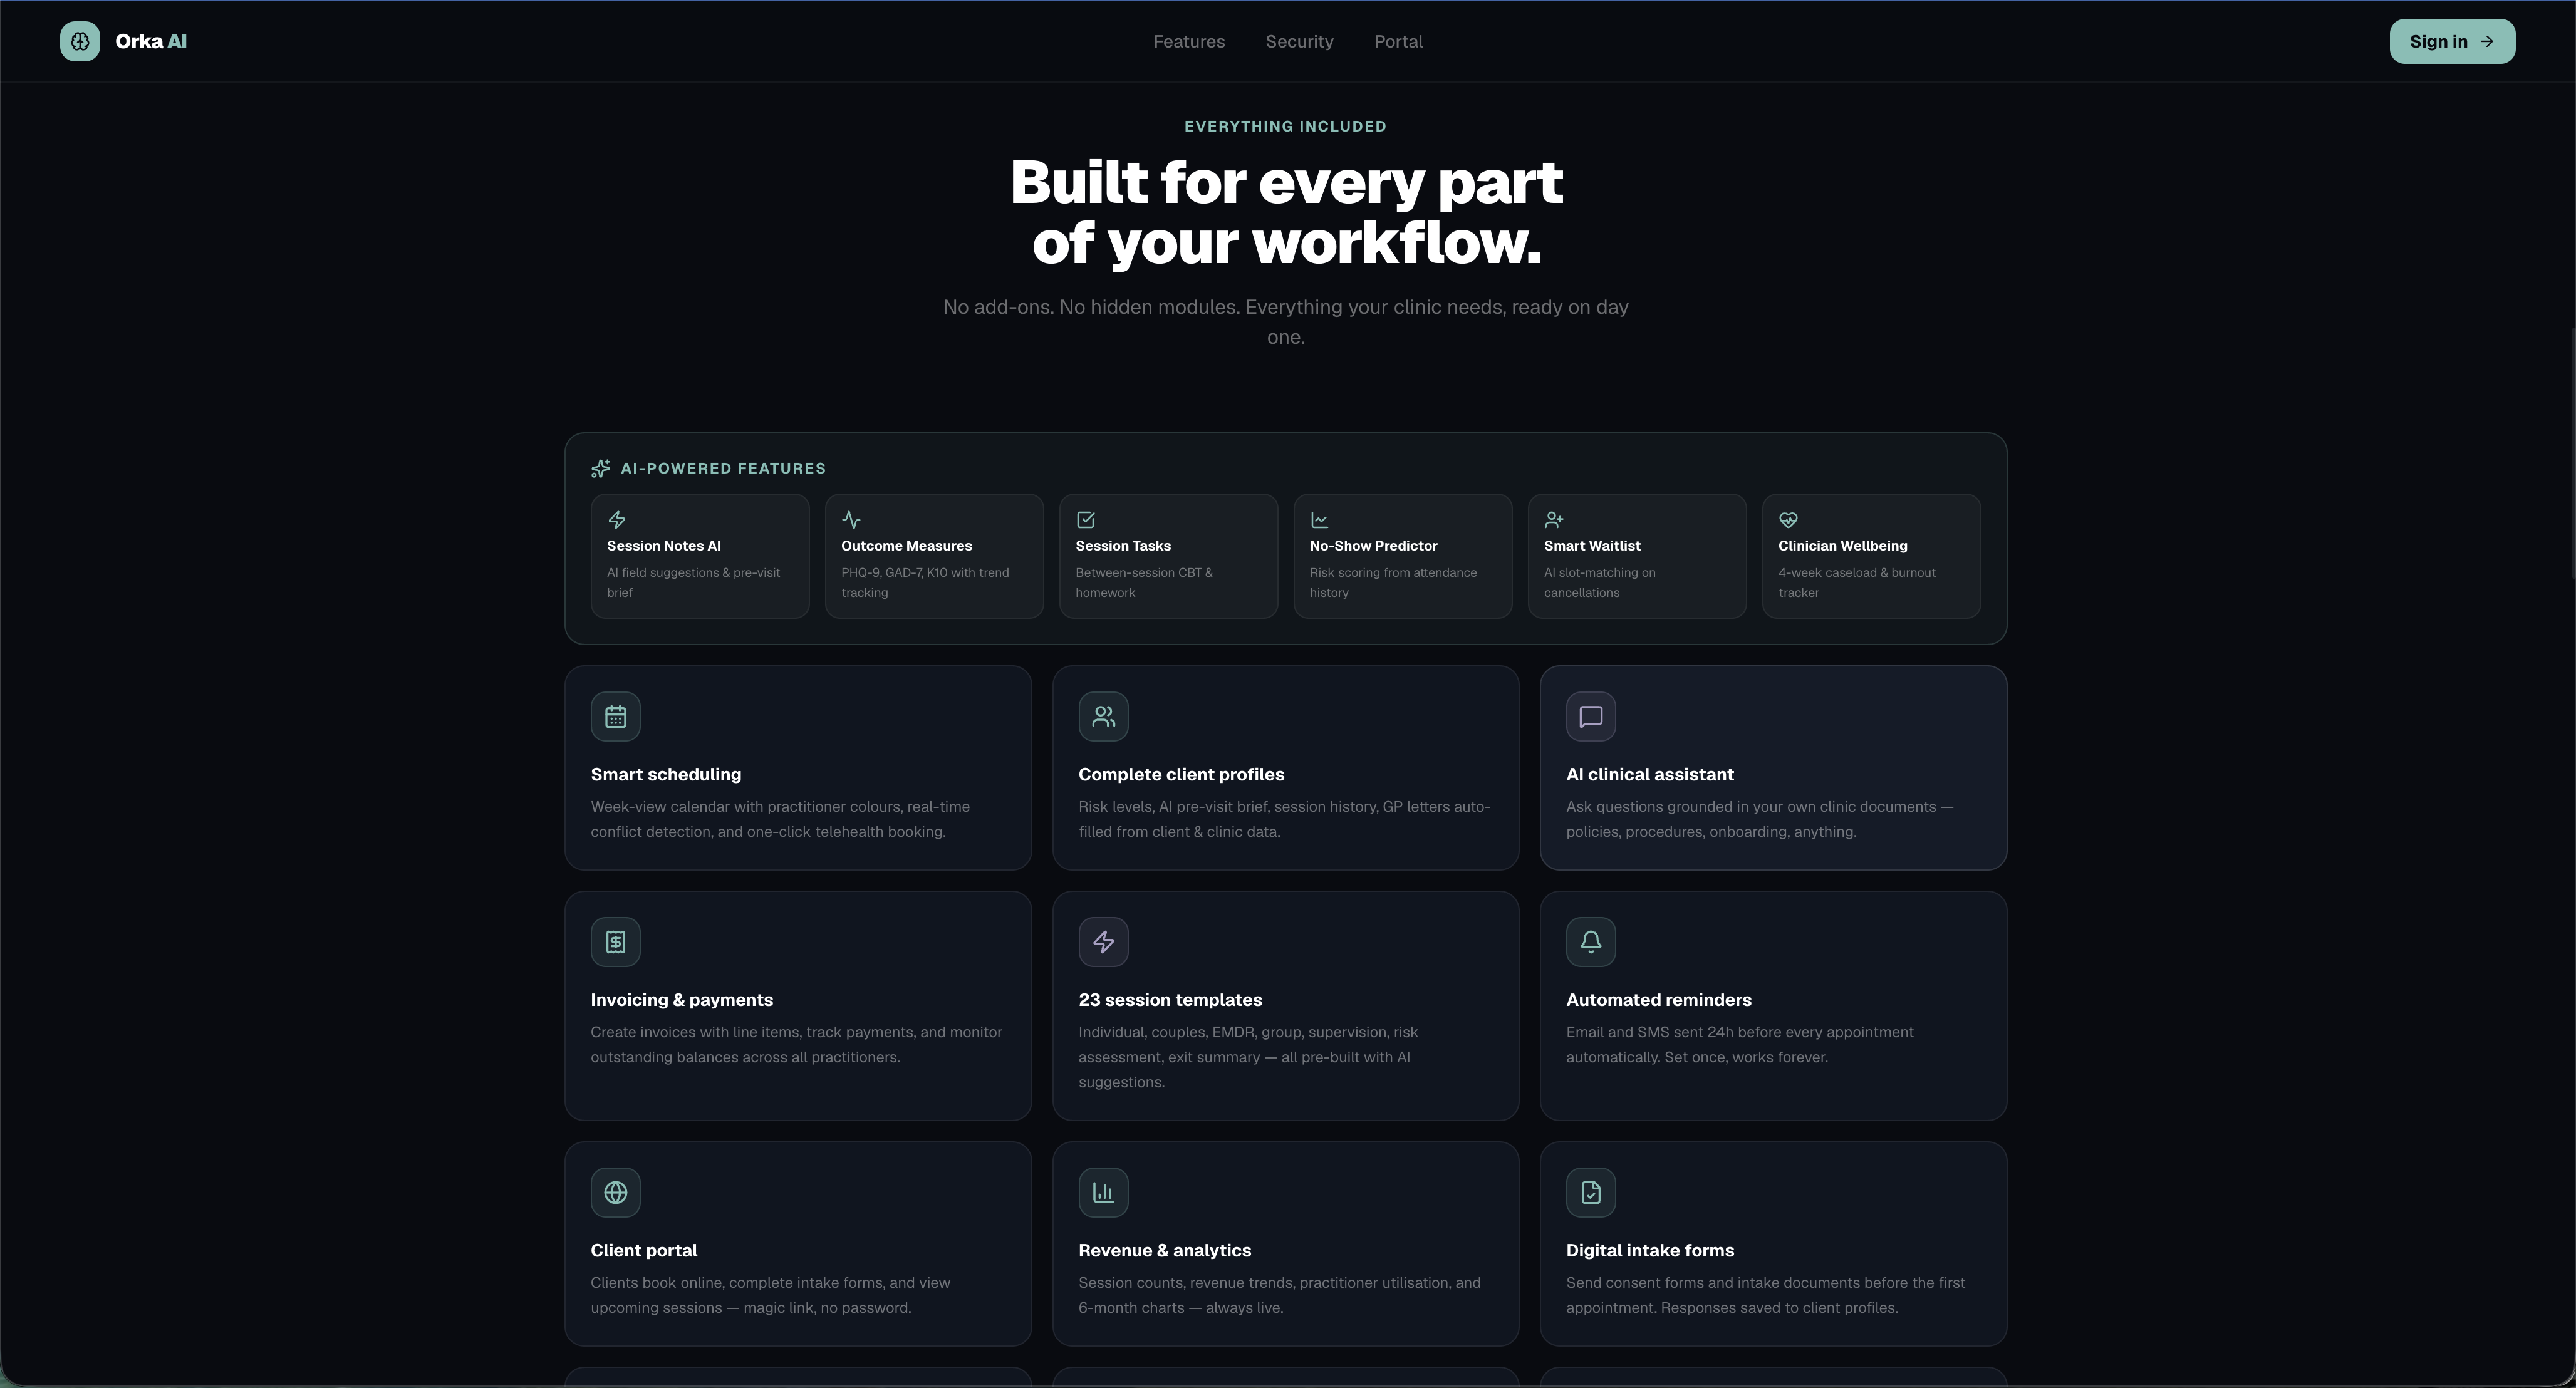2576x1388 pixels.
Task: Open the Security nav link
Action: [1299, 41]
